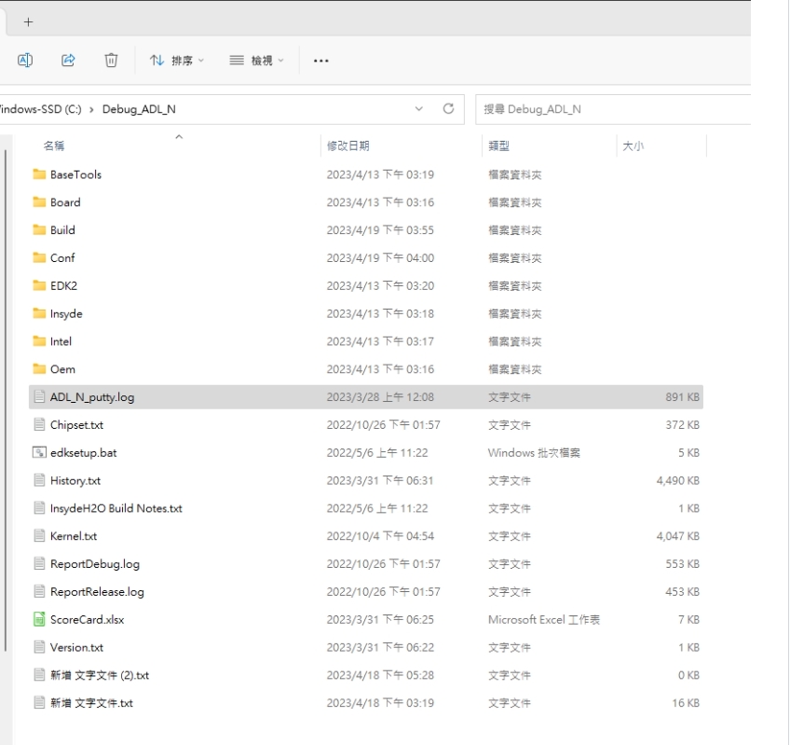790x745 pixels.
Task: Open the BaseTools folder
Action: [x=77, y=174]
